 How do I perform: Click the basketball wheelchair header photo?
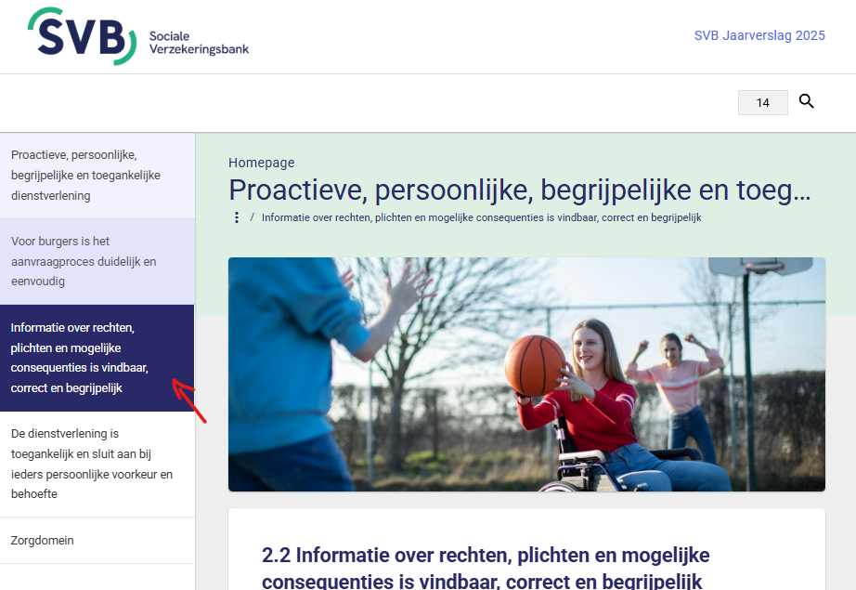click(526, 374)
